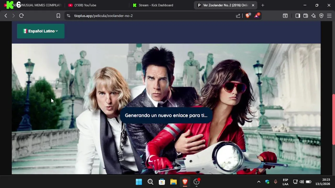Go back to the previous page

coord(6,16)
